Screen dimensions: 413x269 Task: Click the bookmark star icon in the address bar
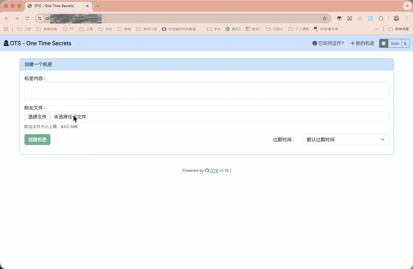pyautogui.click(x=325, y=18)
